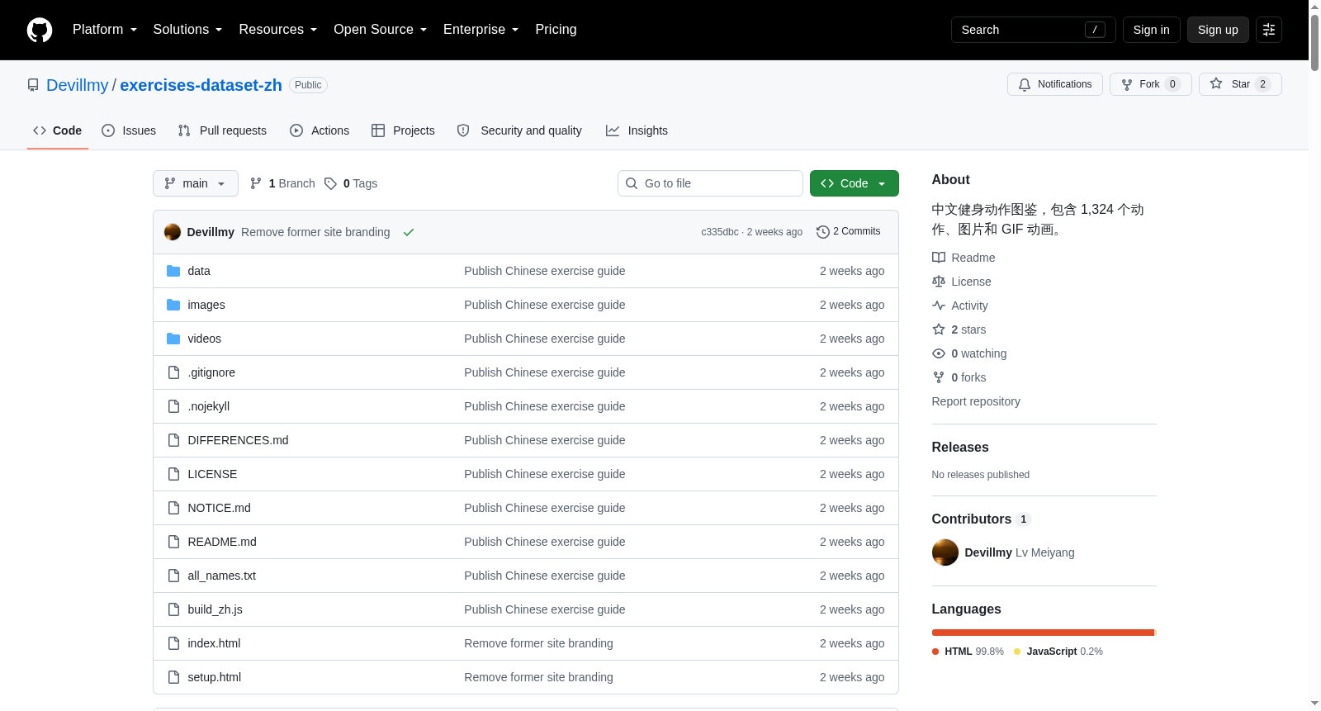
Task: Switch to the Insights tab
Action: click(x=637, y=130)
